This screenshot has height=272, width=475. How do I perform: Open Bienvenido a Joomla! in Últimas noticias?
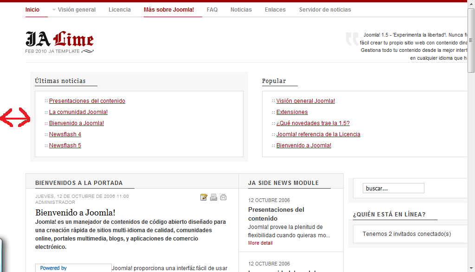pyautogui.click(x=77, y=123)
